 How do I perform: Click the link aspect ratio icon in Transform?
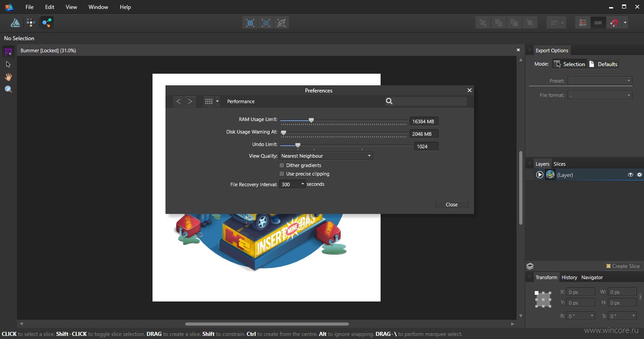pos(640,297)
